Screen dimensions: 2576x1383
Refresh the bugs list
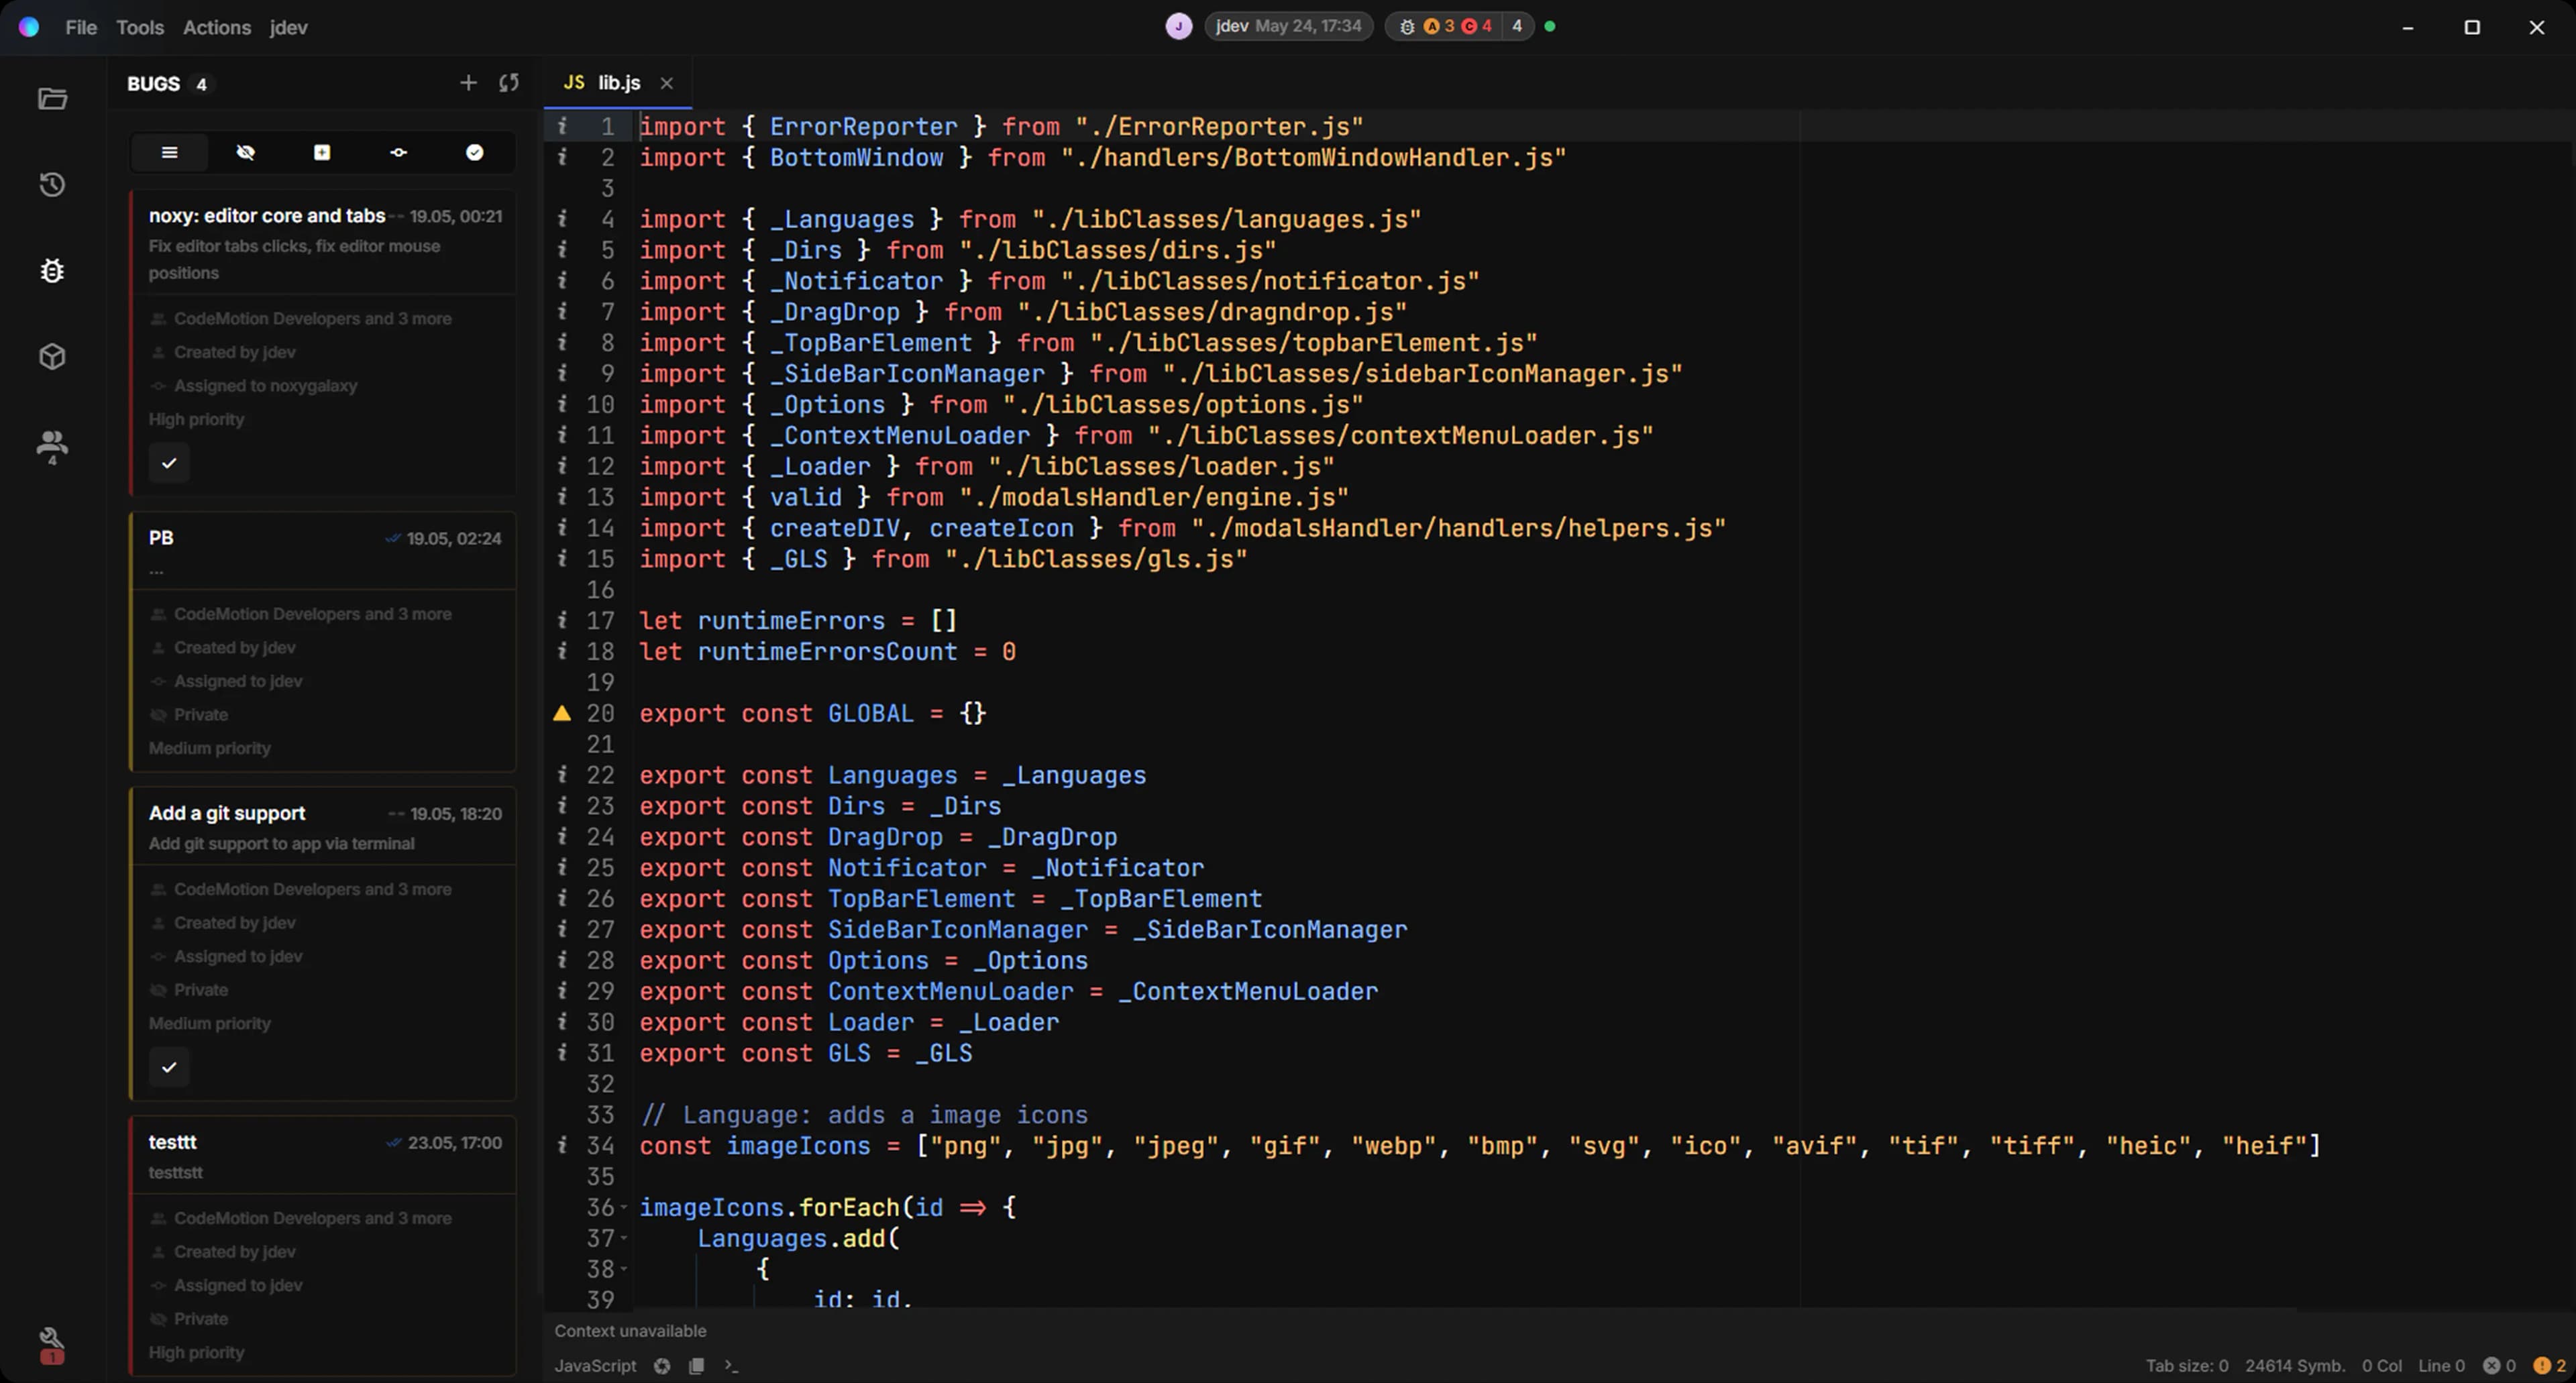(x=509, y=83)
